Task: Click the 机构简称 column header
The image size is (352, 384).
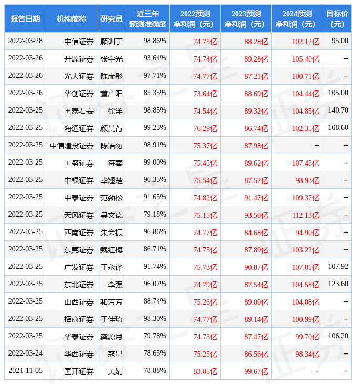Action: 72,18
